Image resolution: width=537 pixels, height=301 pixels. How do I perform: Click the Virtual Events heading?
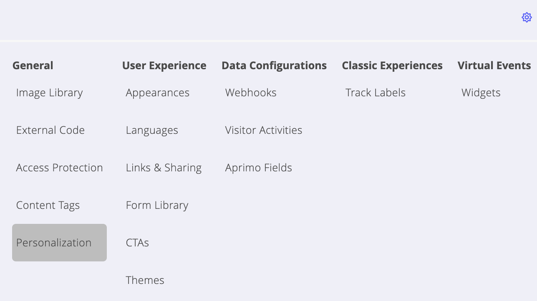coord(494,65)
